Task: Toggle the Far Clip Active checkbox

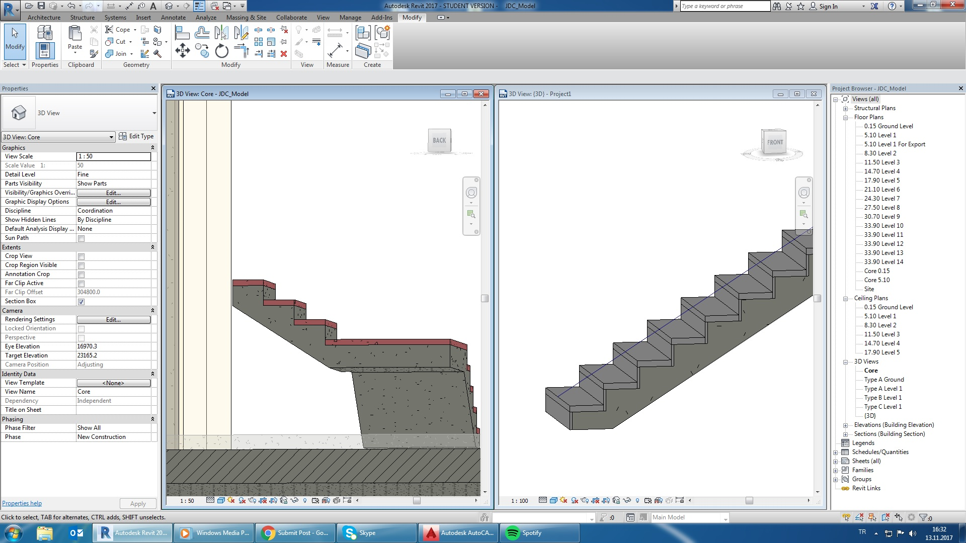Action: (x=81, y=284)
